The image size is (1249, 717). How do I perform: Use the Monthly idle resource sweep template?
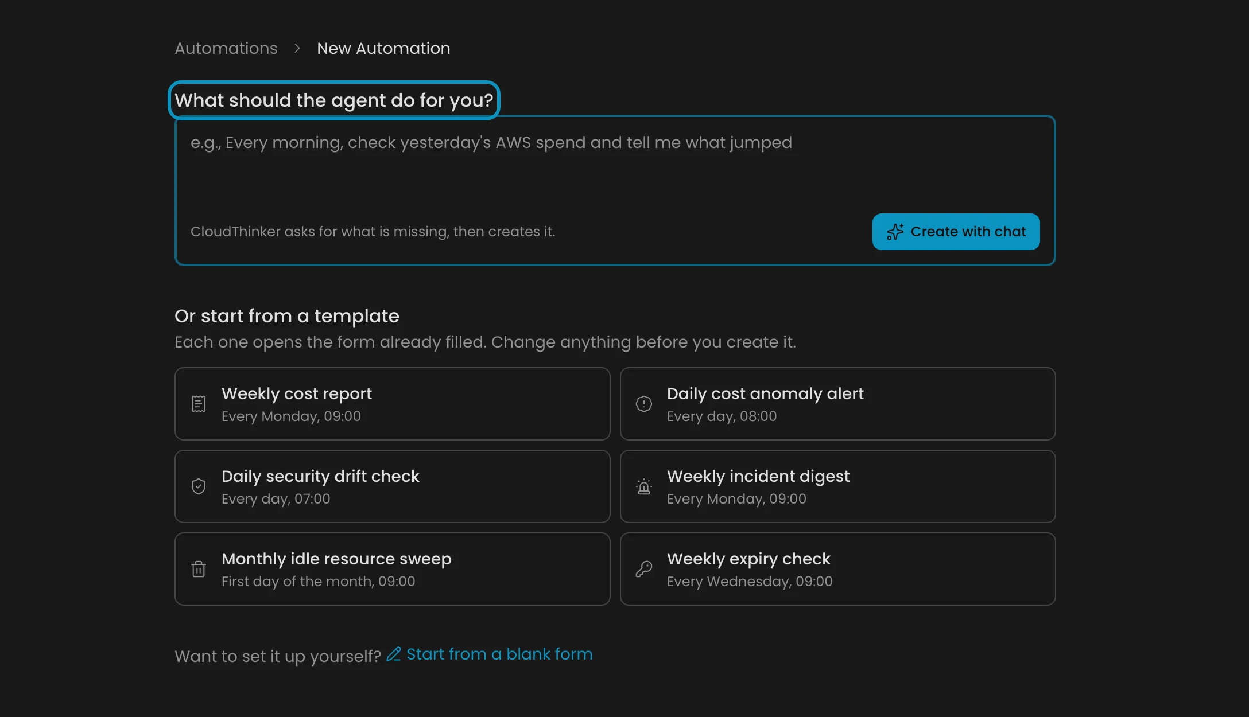coord(393,569)
